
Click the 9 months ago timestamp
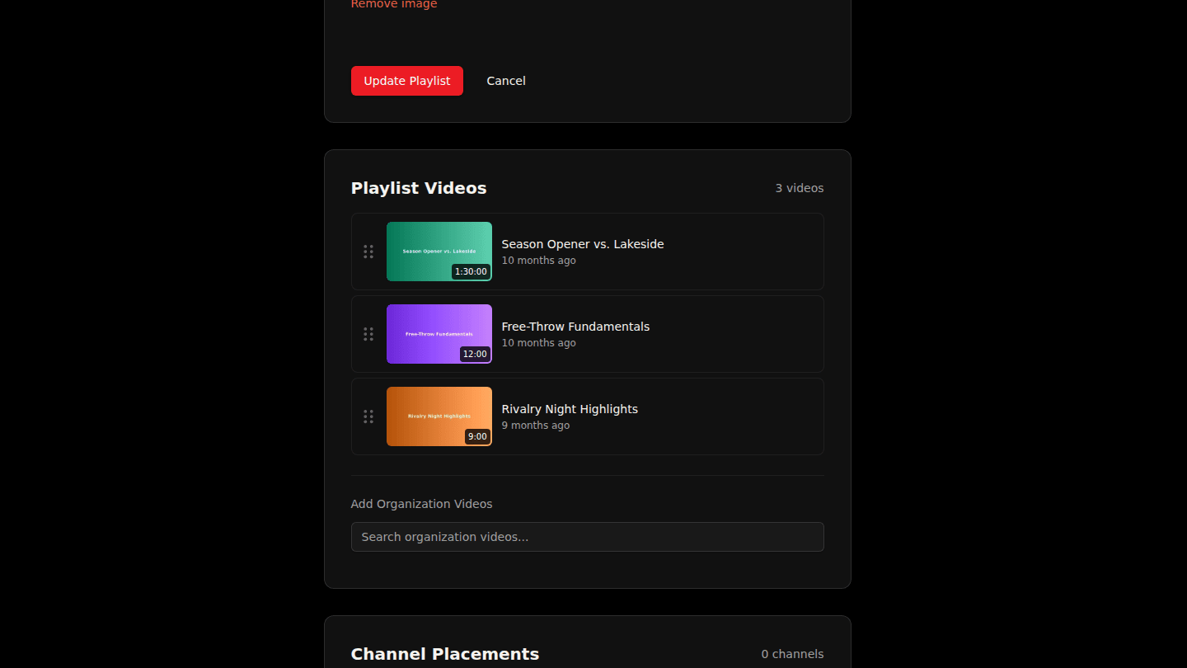pos(536,426)
